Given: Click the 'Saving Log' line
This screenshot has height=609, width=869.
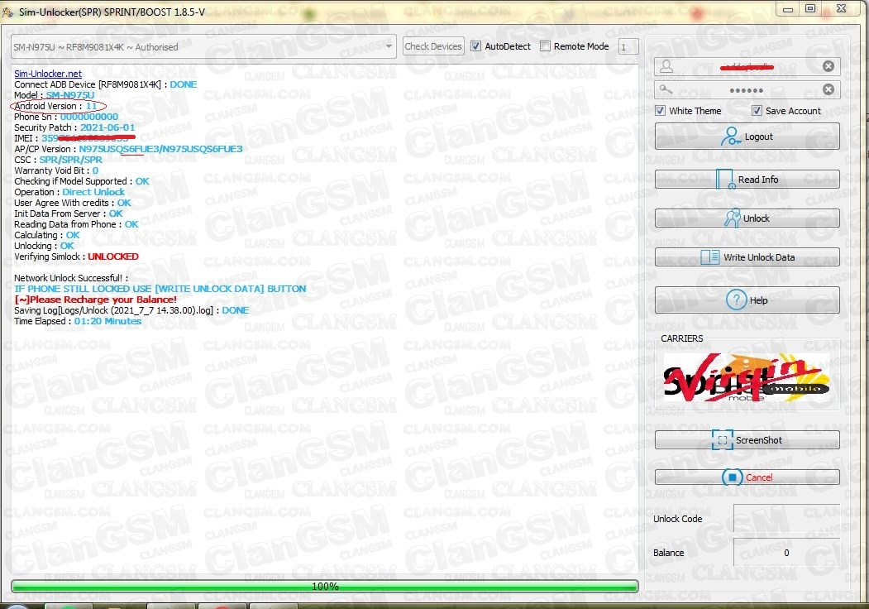Looking at the screenshot, I should [131, 310].
